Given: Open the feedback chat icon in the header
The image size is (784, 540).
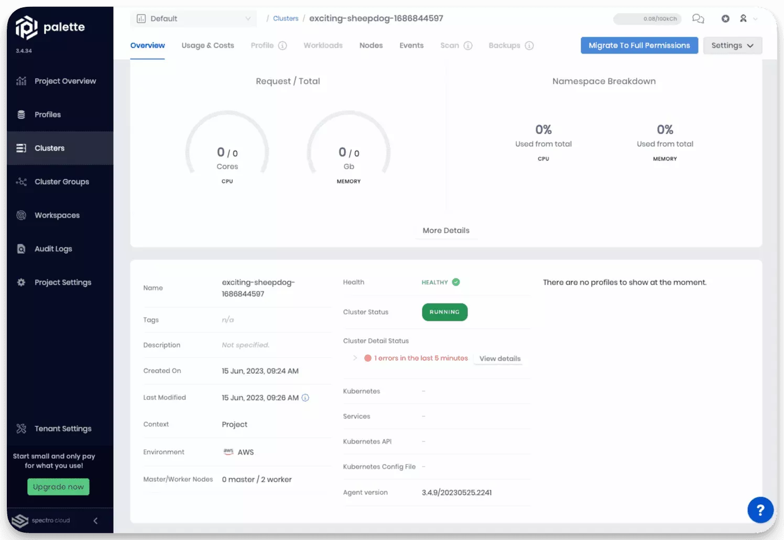Looking at the screenshot, I should [x=698, y=18].
